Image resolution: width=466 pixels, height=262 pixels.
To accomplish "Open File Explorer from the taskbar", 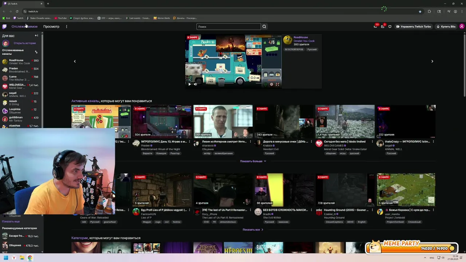I will click(22, 258).
